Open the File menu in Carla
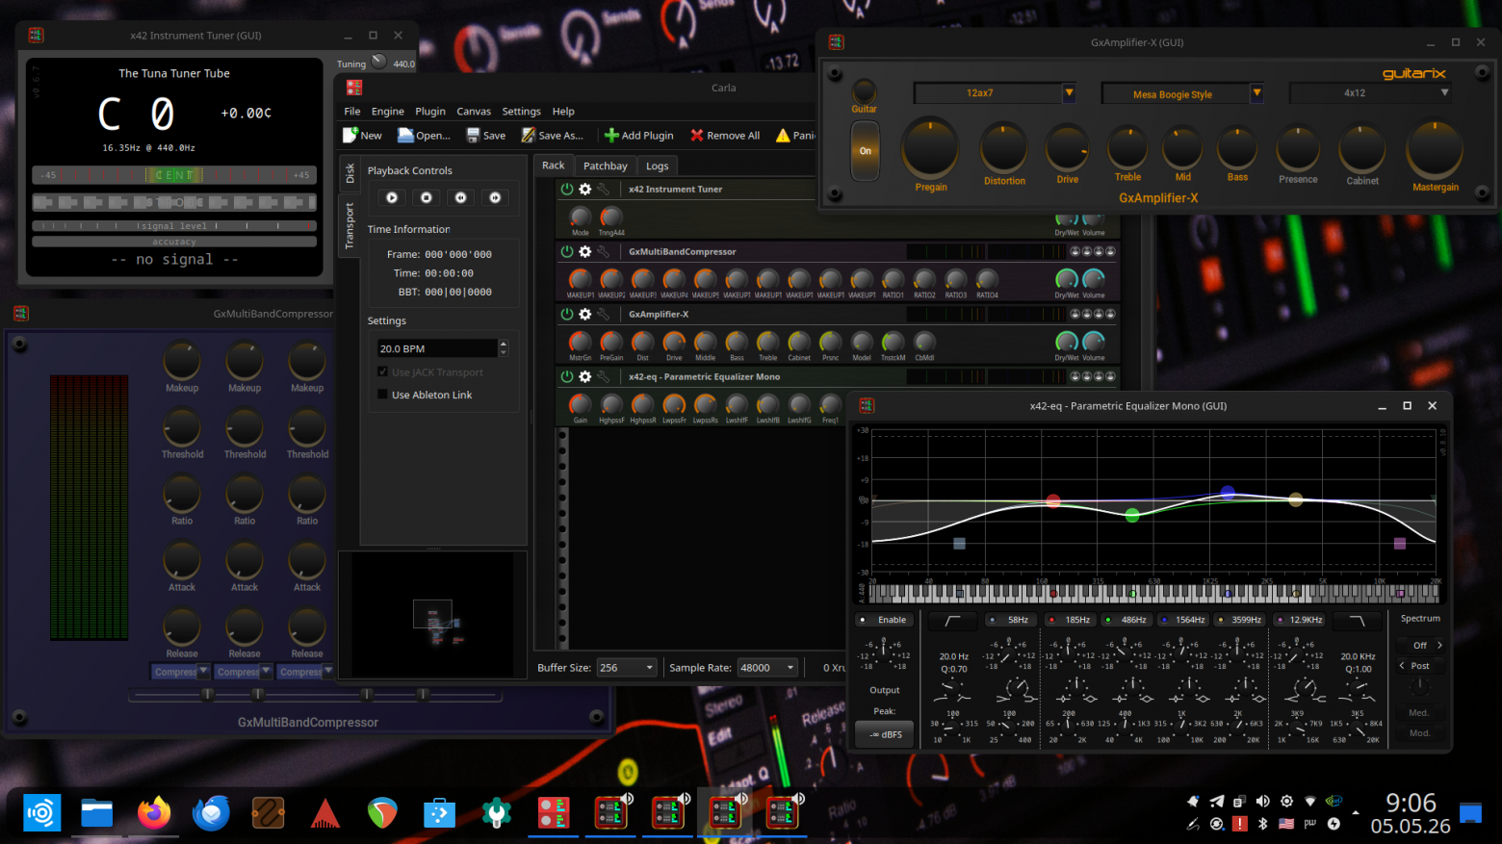Viewport: 1502px width, 844px height. pos(352,112)
